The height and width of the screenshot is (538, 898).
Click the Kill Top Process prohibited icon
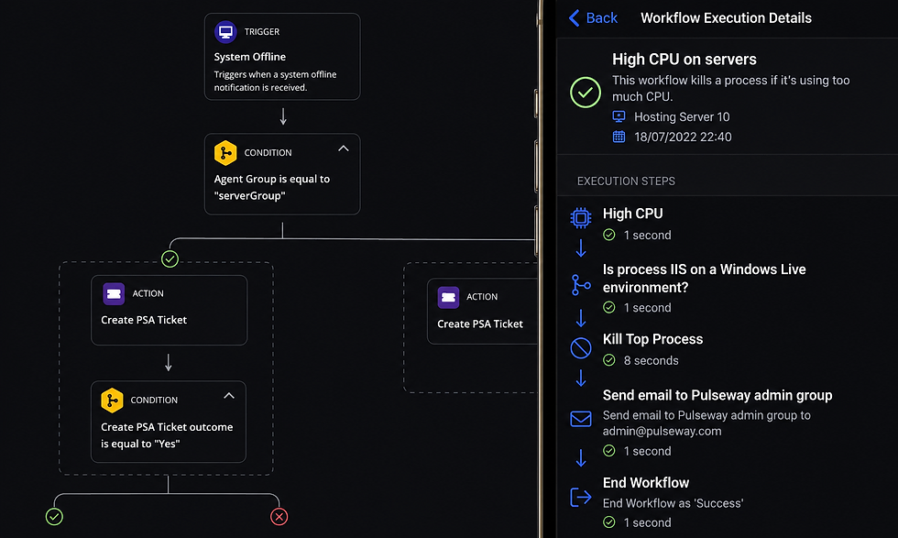[x=581, y=347]
